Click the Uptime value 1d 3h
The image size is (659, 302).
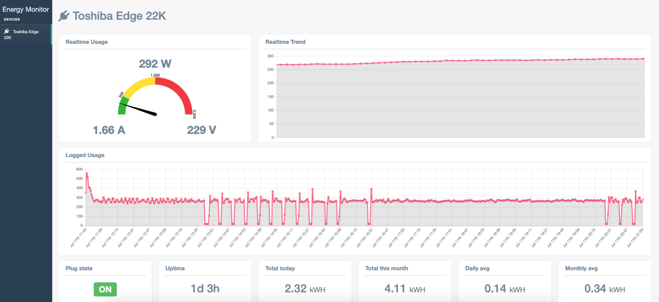(x=205, y=289)
